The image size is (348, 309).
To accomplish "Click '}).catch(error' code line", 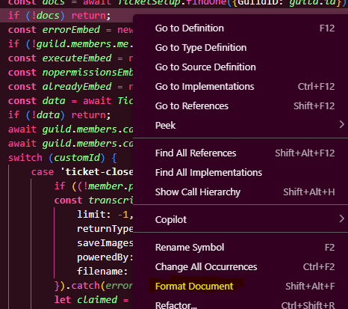I will 94,286.
